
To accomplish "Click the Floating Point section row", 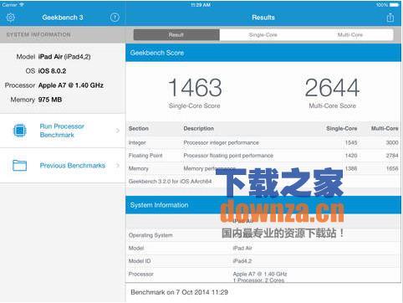I will [x=263, y=156].
